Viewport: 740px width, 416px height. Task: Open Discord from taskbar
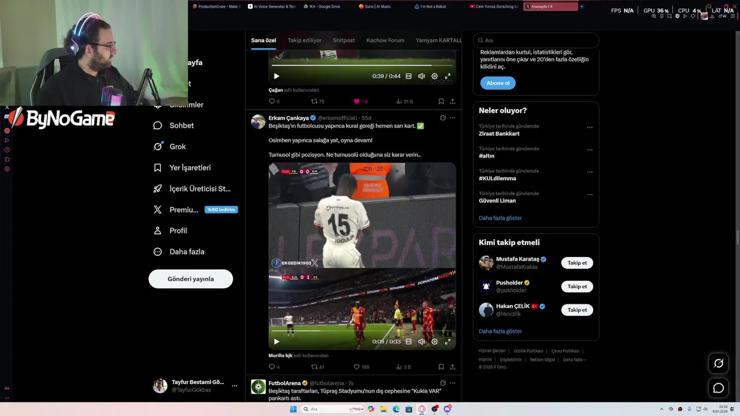click(447, 409)
